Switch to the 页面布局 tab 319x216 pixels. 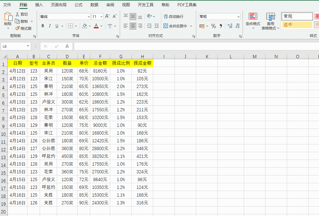pyautogui.click(x=59, y=5)
